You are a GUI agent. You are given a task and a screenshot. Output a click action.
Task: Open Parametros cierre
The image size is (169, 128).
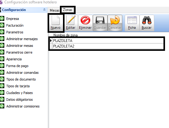(19, 52)
